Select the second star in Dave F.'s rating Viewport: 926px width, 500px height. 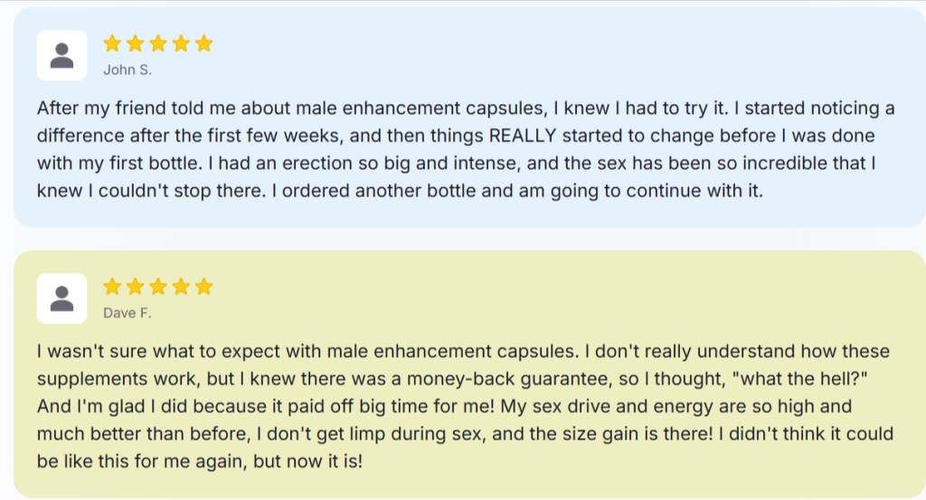pos(136,287)
